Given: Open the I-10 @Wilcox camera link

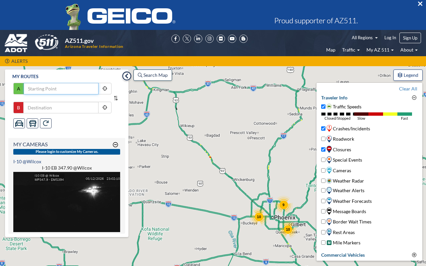Looking at the screenshot, I should point(27,162).
